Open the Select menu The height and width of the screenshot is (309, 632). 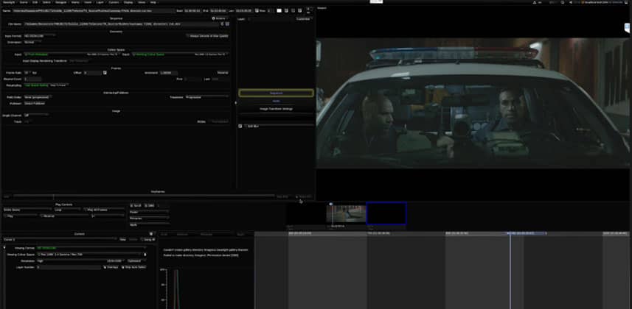coord(46,2)
